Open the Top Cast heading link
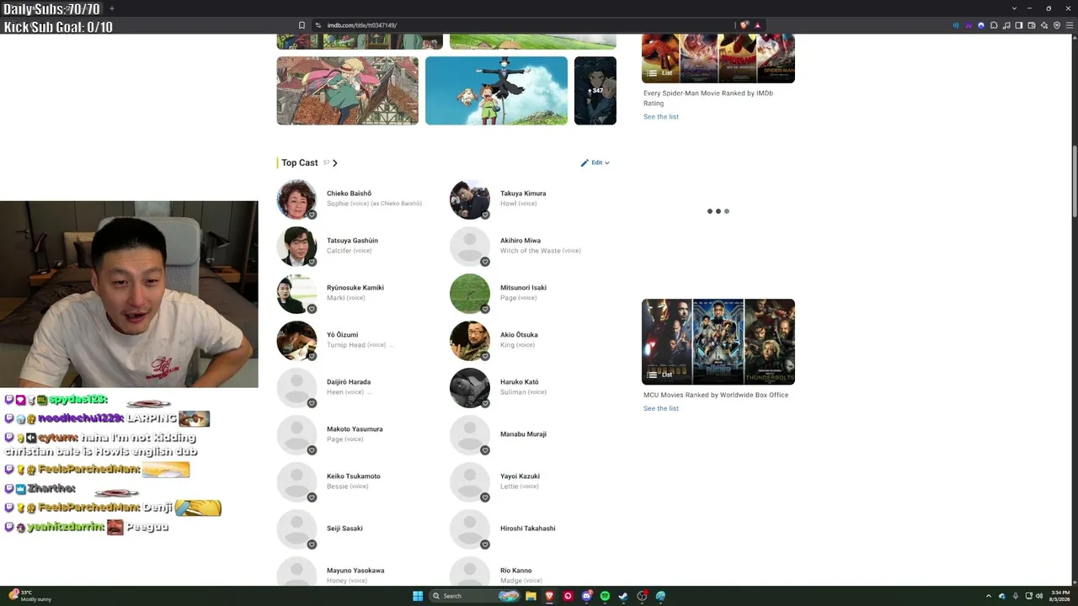1078x606 pixels. coord(300,162)
